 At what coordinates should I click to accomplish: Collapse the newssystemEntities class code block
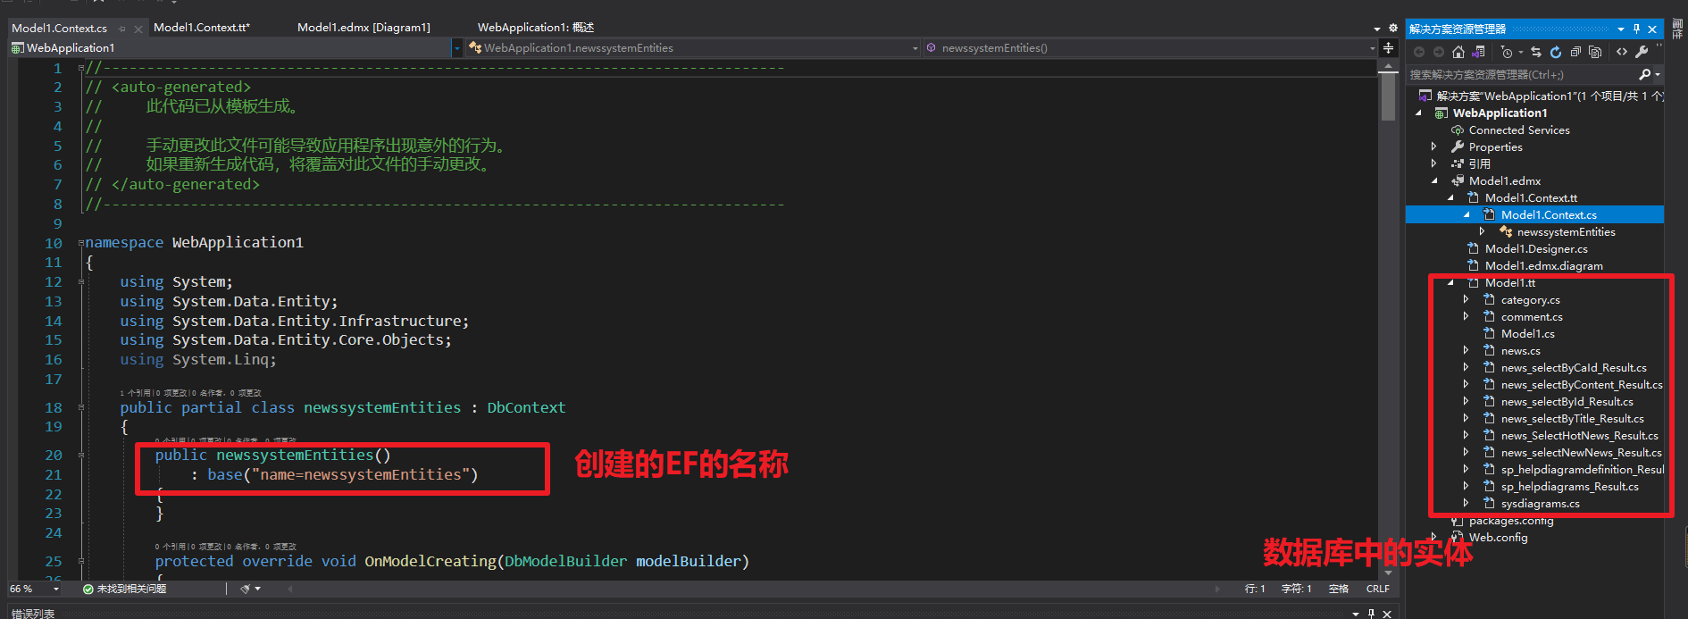click(80, 408)
